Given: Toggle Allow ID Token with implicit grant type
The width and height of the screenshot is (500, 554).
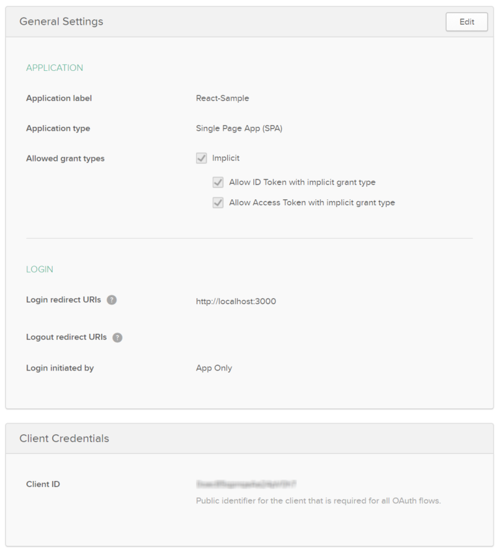Looking at the screenshot, I should (x=218, y=182).
